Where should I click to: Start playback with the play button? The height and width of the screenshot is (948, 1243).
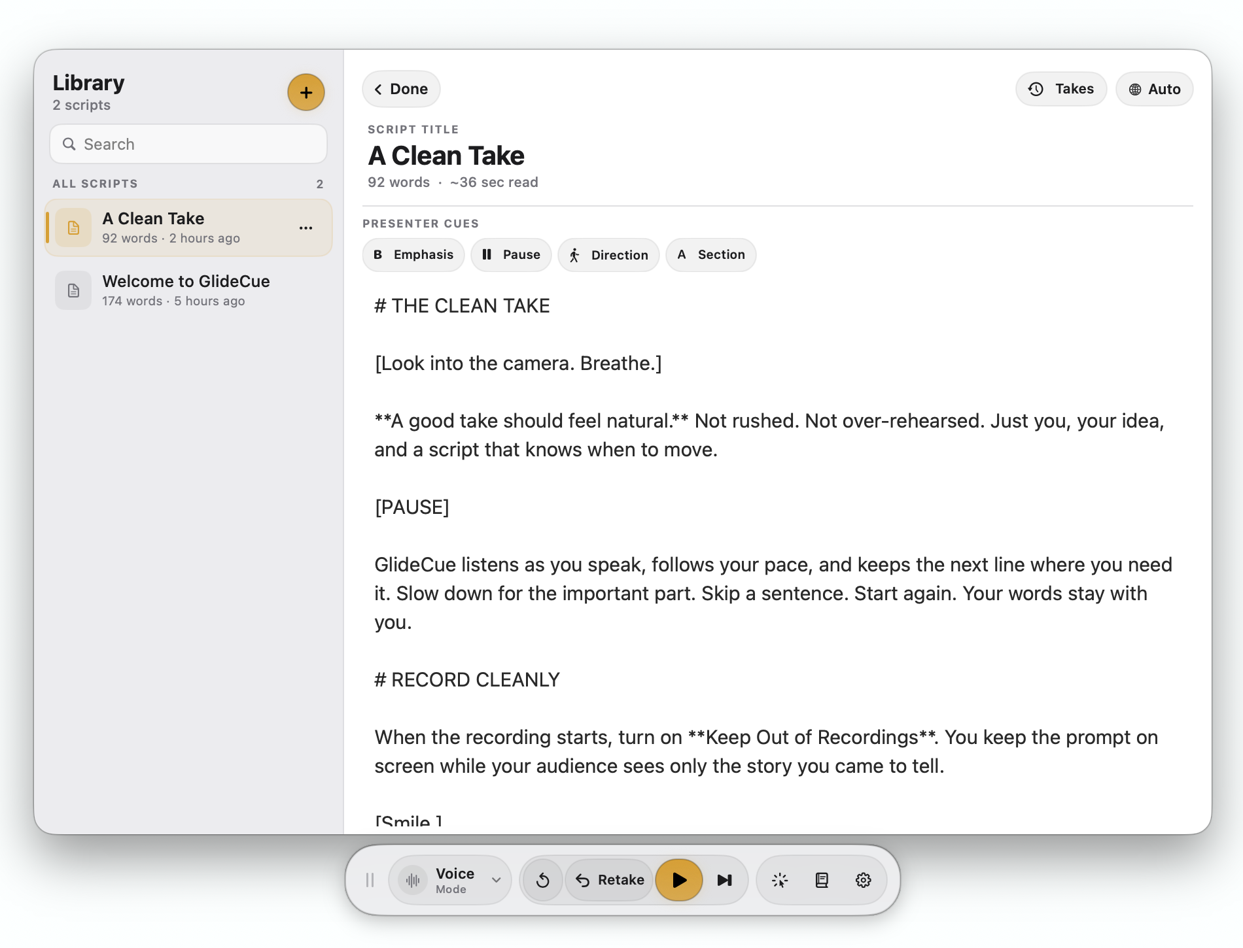pos(679,880)
